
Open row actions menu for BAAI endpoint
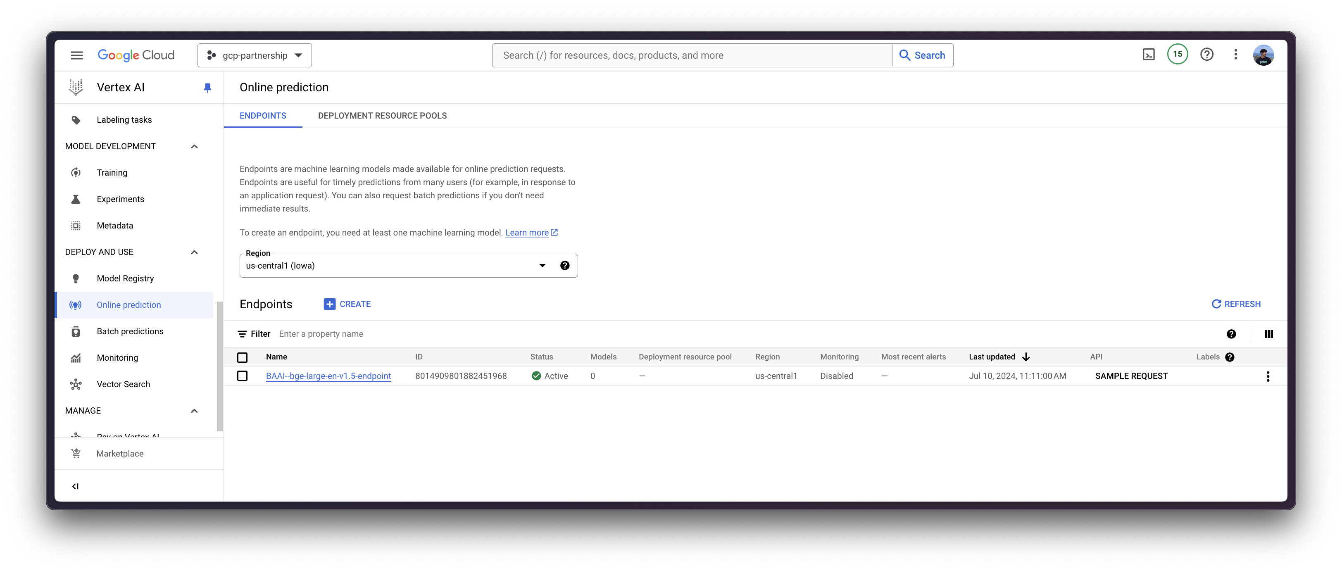click(1268, 376)
